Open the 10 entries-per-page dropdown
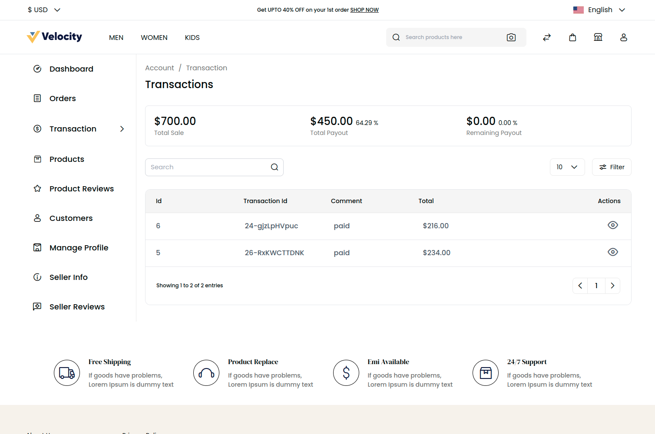The width and height of the screenshot is (655, 434). tap(567, 167)
